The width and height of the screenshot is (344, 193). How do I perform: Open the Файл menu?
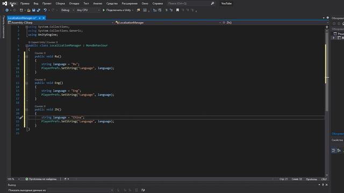pyautogui.click(x=13, y=4)
